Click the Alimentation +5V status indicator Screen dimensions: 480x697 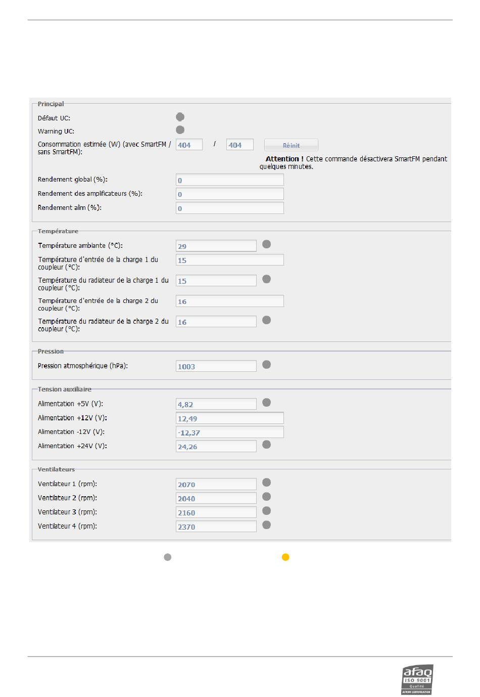(267, 403)
